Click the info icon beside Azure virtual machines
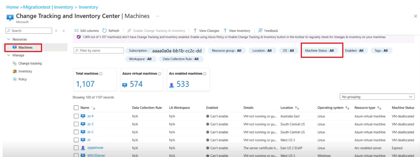 pos(160,74)
